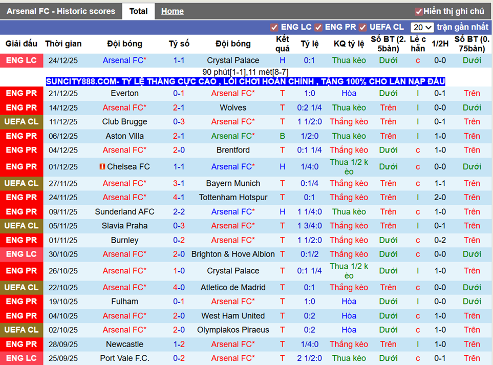Screen dimensions: 493x365
Task: Switch to the Home tab
Action: pos(173,11)
